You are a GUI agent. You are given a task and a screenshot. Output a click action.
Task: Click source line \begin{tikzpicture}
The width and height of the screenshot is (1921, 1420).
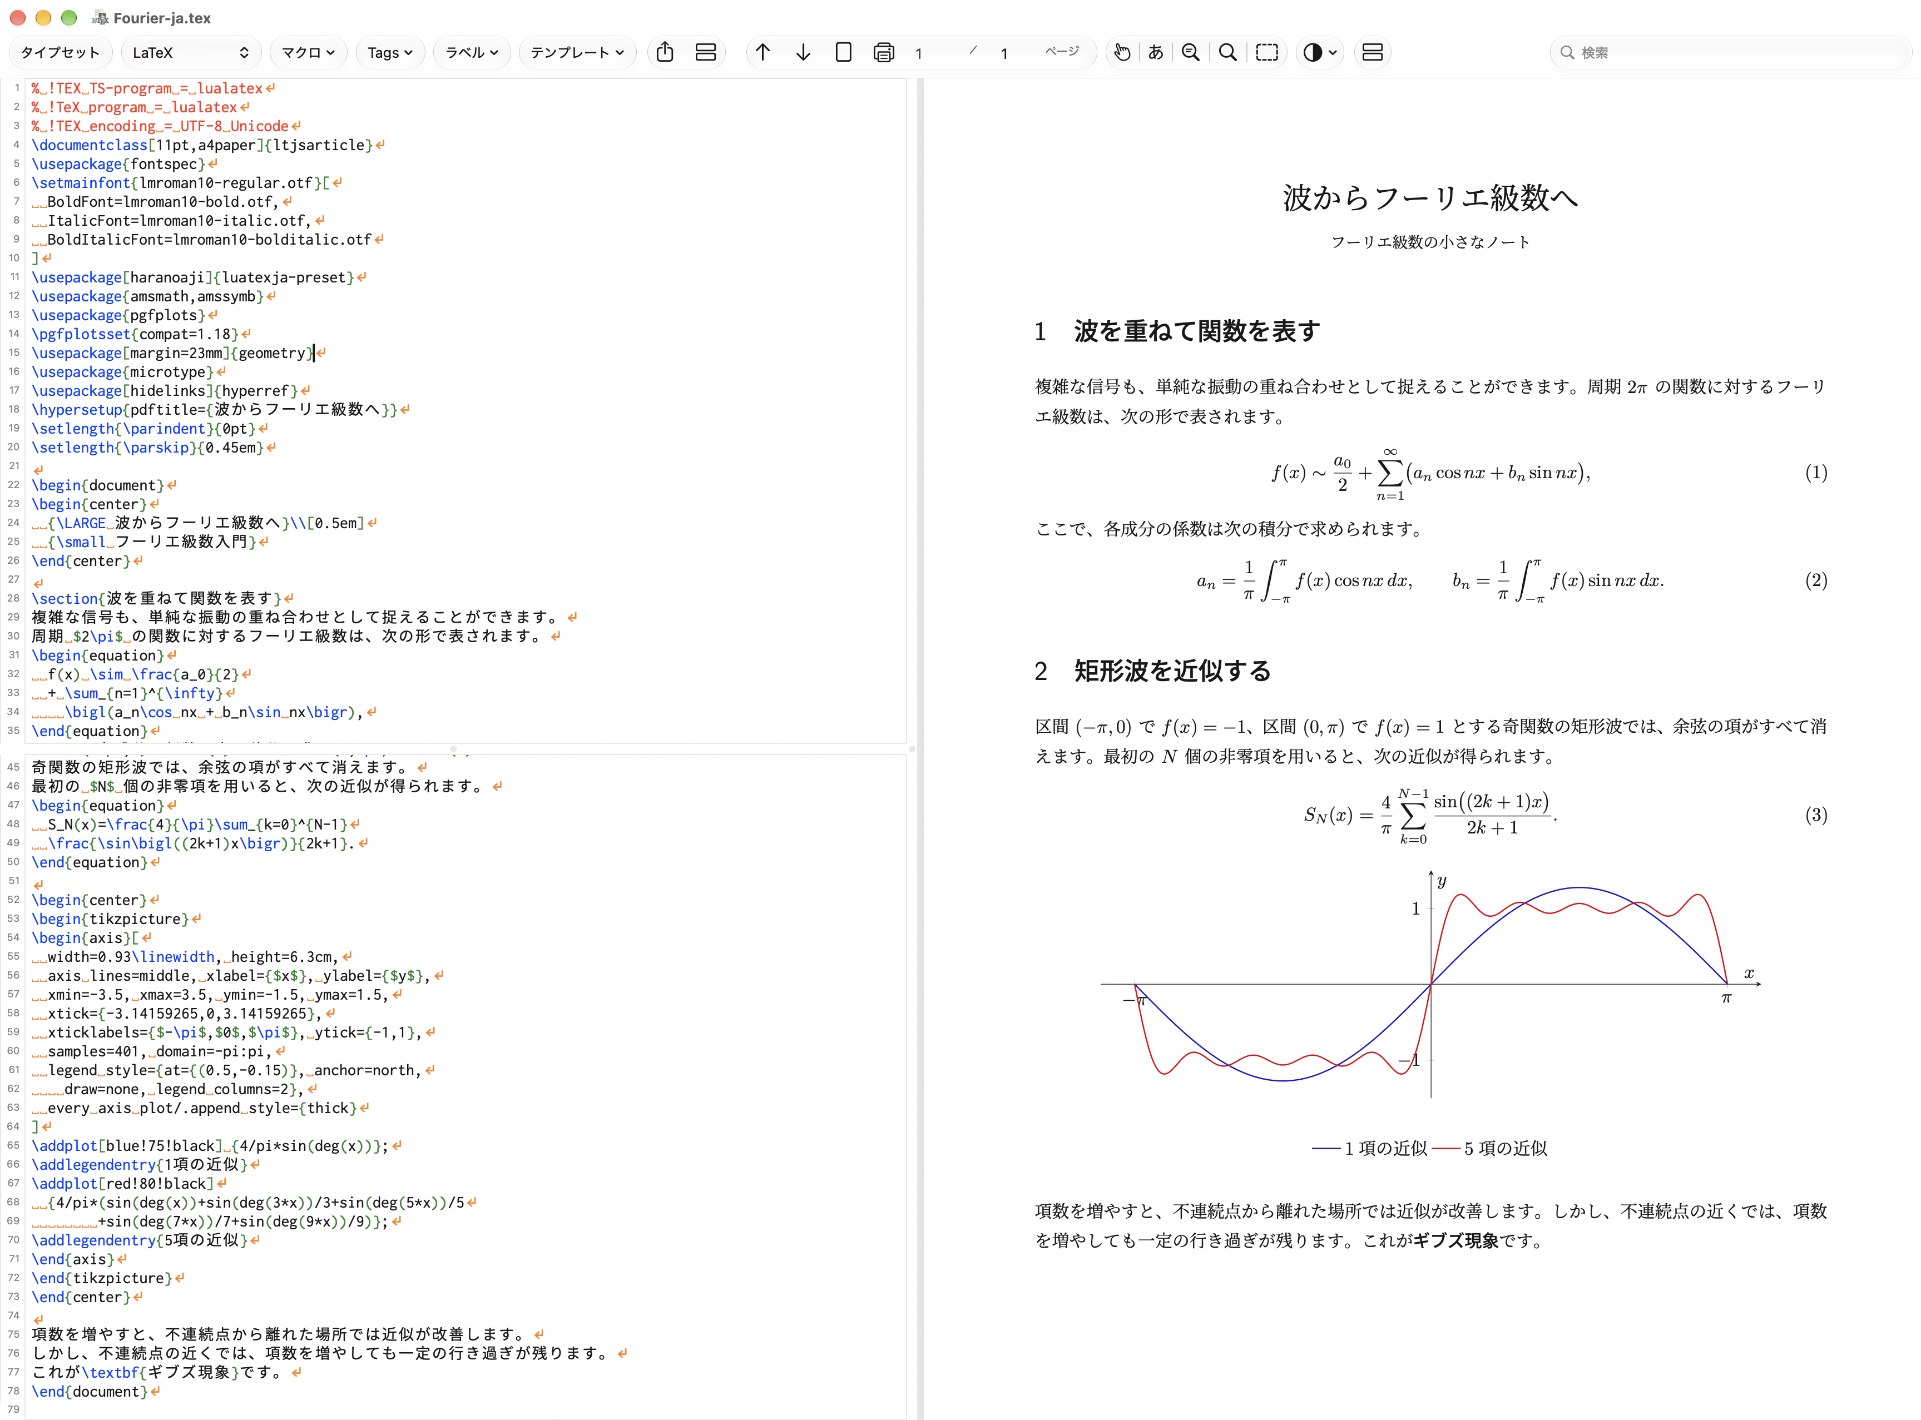pyautogui.click(x=110, y=919)
